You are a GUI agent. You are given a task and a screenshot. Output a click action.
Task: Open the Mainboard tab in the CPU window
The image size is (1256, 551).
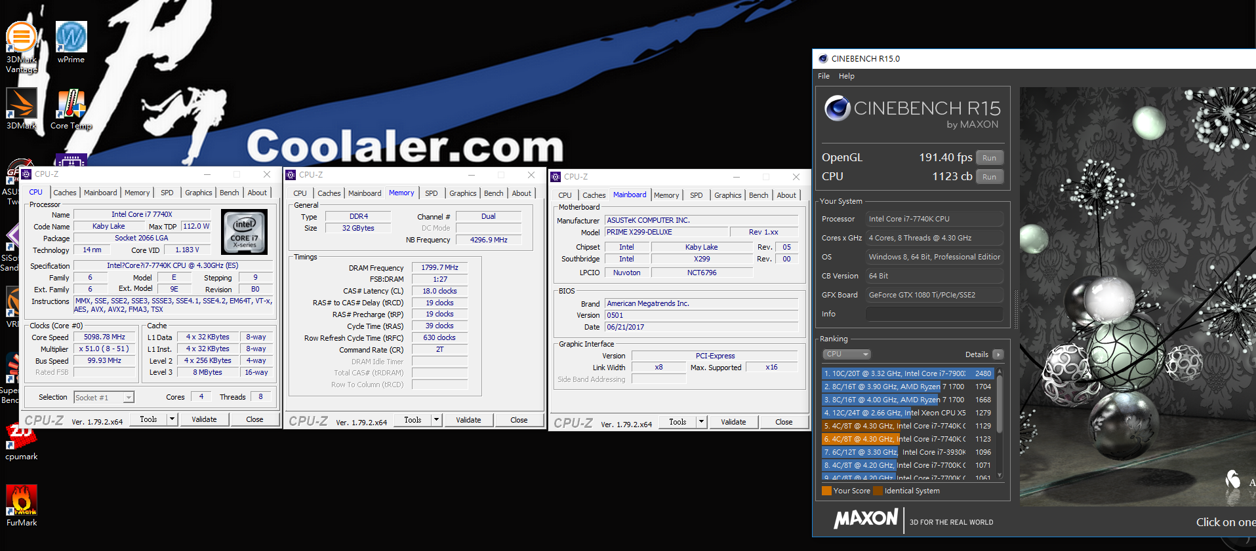point(100,193)
